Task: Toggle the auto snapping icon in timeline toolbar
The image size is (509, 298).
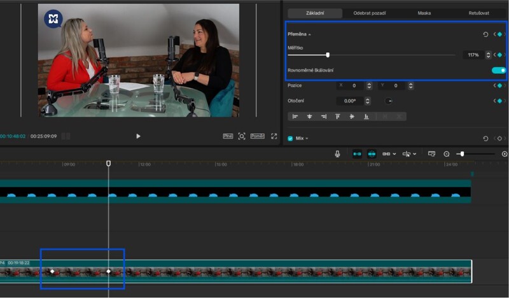Action: point(372,153)
